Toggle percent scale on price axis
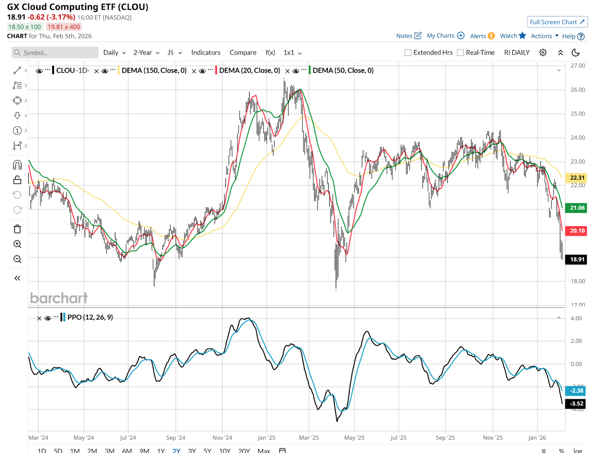This screenshot has height=453, width=605. pos(562,450)
